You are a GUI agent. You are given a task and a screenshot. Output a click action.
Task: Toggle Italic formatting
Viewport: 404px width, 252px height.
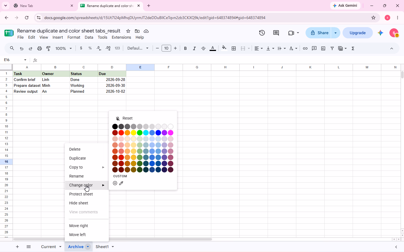point(194,48)
